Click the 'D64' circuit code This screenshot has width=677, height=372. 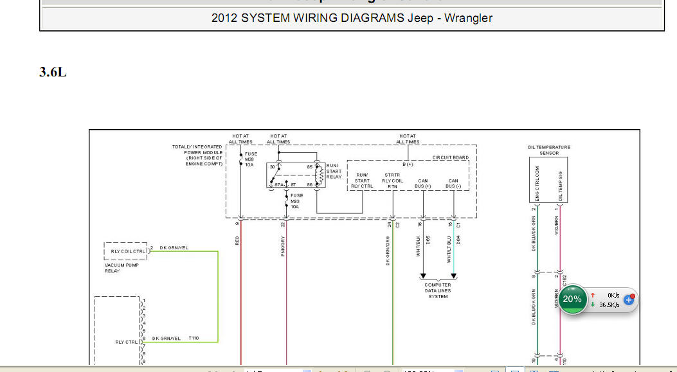[x=458, y=240]
